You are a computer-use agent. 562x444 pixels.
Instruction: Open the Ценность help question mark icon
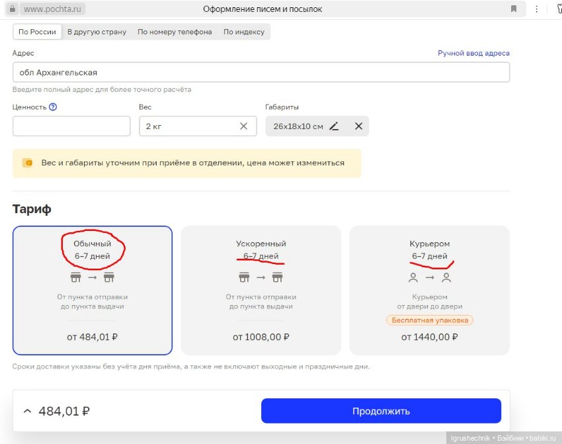[x=53, y=107]
